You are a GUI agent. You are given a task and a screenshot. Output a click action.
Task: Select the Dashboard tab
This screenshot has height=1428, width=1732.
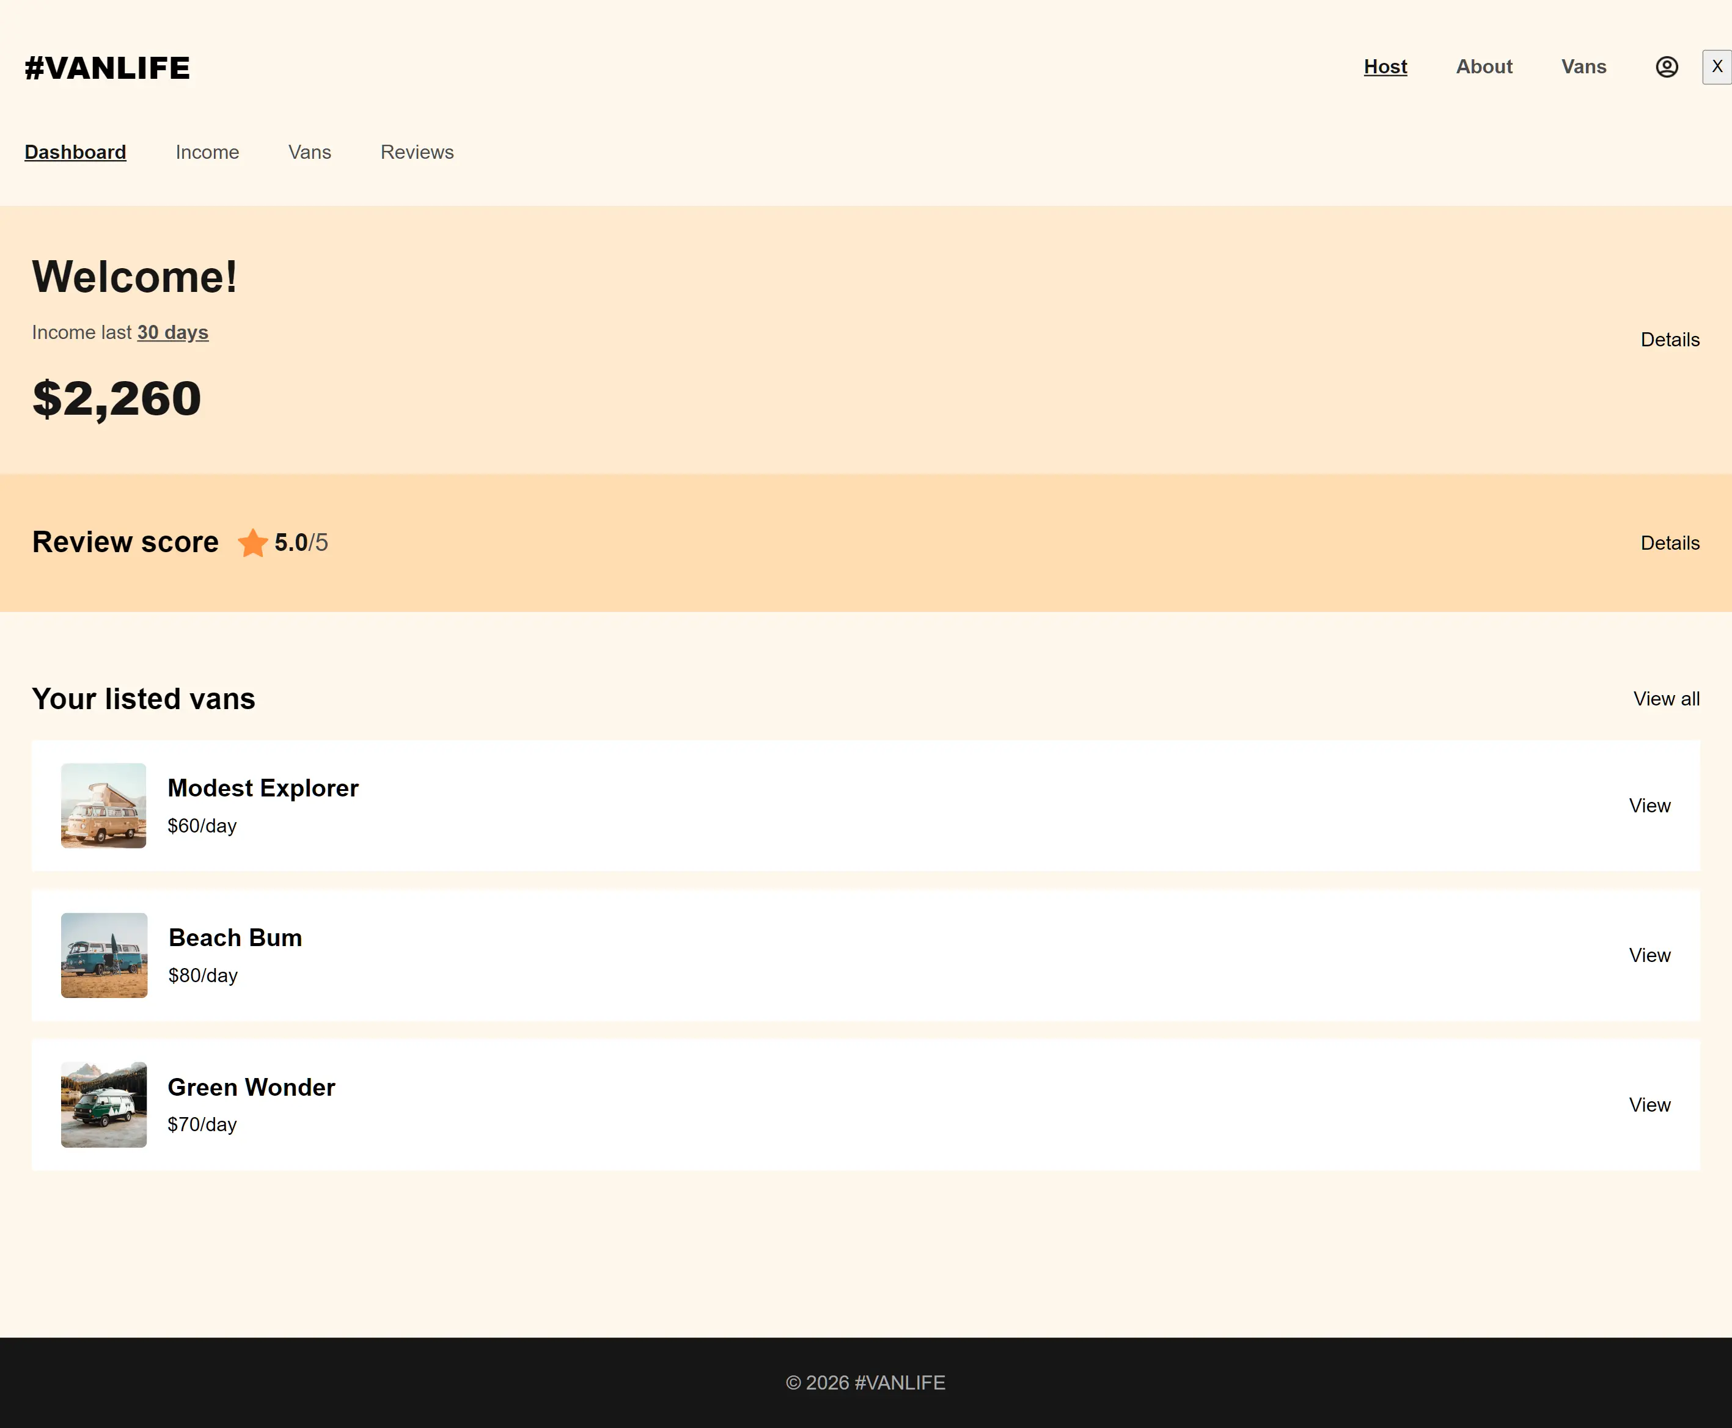point(75,152)
